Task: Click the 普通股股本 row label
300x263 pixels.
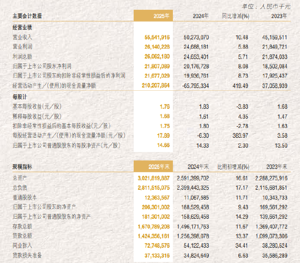Action: [x=25, y=197]
